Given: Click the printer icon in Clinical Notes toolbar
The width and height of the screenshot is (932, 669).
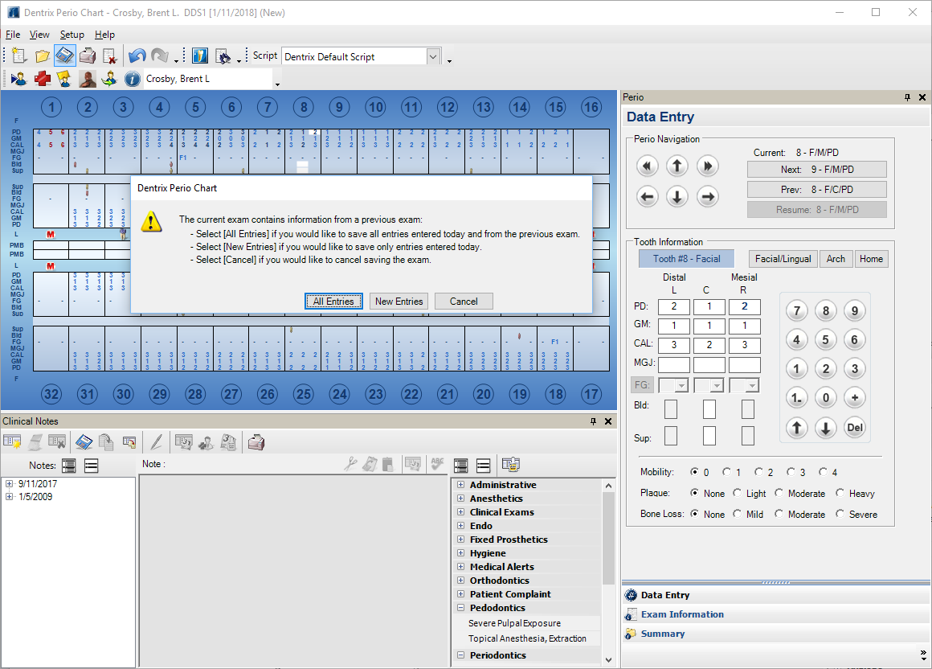Looking at the screenshot, I should pyautogui.click(x=256, y=441).
